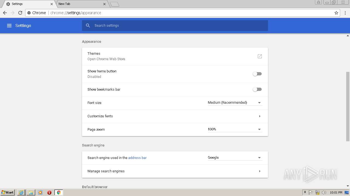Image resolution: width=350 pixels, height=196 pixels.
Task: Click the show desktop icon in tray
Action: pyautogui.click(x=347, y=192)
